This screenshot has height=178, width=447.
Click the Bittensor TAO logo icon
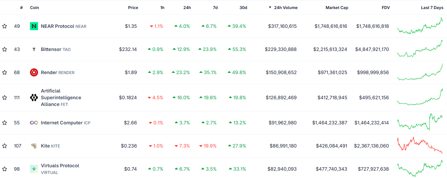click(x=34, y=49)
